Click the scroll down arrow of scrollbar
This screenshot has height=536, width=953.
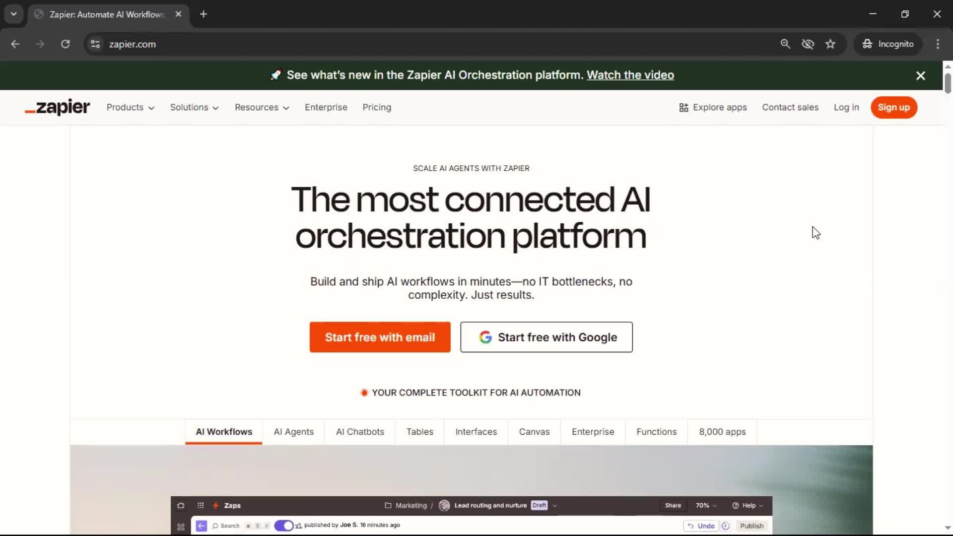[948, 528]
